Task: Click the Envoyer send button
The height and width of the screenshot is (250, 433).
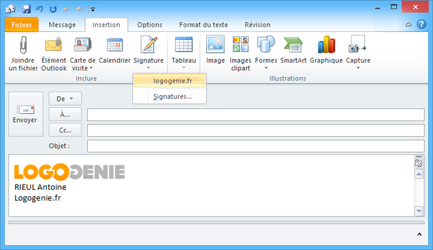Action: (x=26, y=114)
